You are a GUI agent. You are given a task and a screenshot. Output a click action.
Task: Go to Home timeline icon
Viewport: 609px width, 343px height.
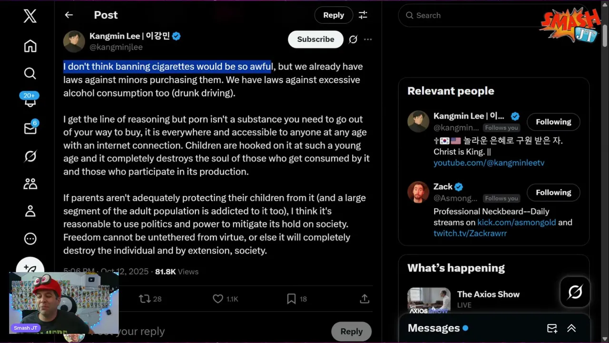point(30,46)
